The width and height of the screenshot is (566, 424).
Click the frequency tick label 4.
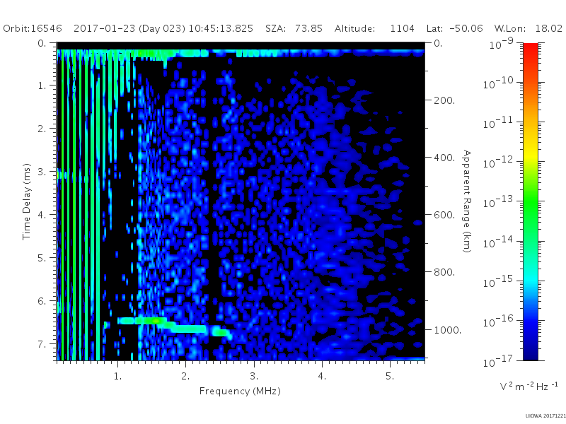tap(322, 376)
